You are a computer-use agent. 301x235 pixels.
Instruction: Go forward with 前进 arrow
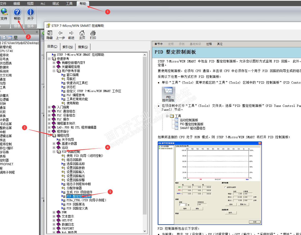pos(71,35)
